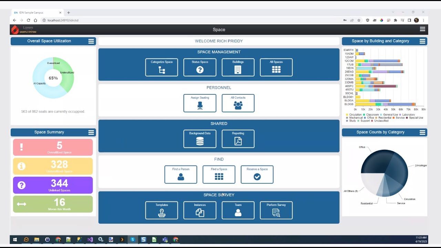Viewport: 441px width, 248px height.
Task: Open the Find a Space tile
Action: (x=219, y=175)
